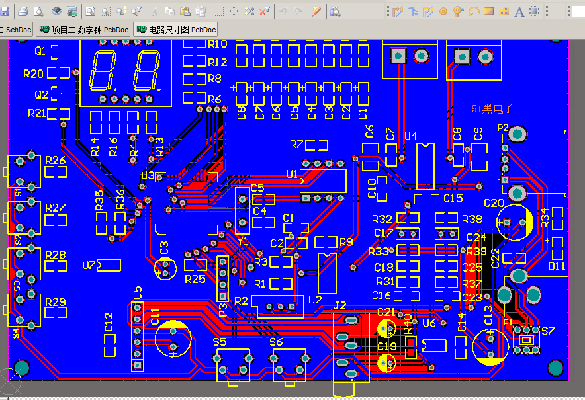Click the Print icon

coord(22,11)
